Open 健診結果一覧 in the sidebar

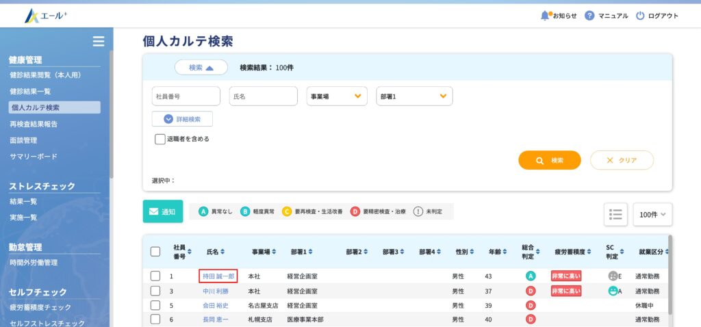pos(30,91)
